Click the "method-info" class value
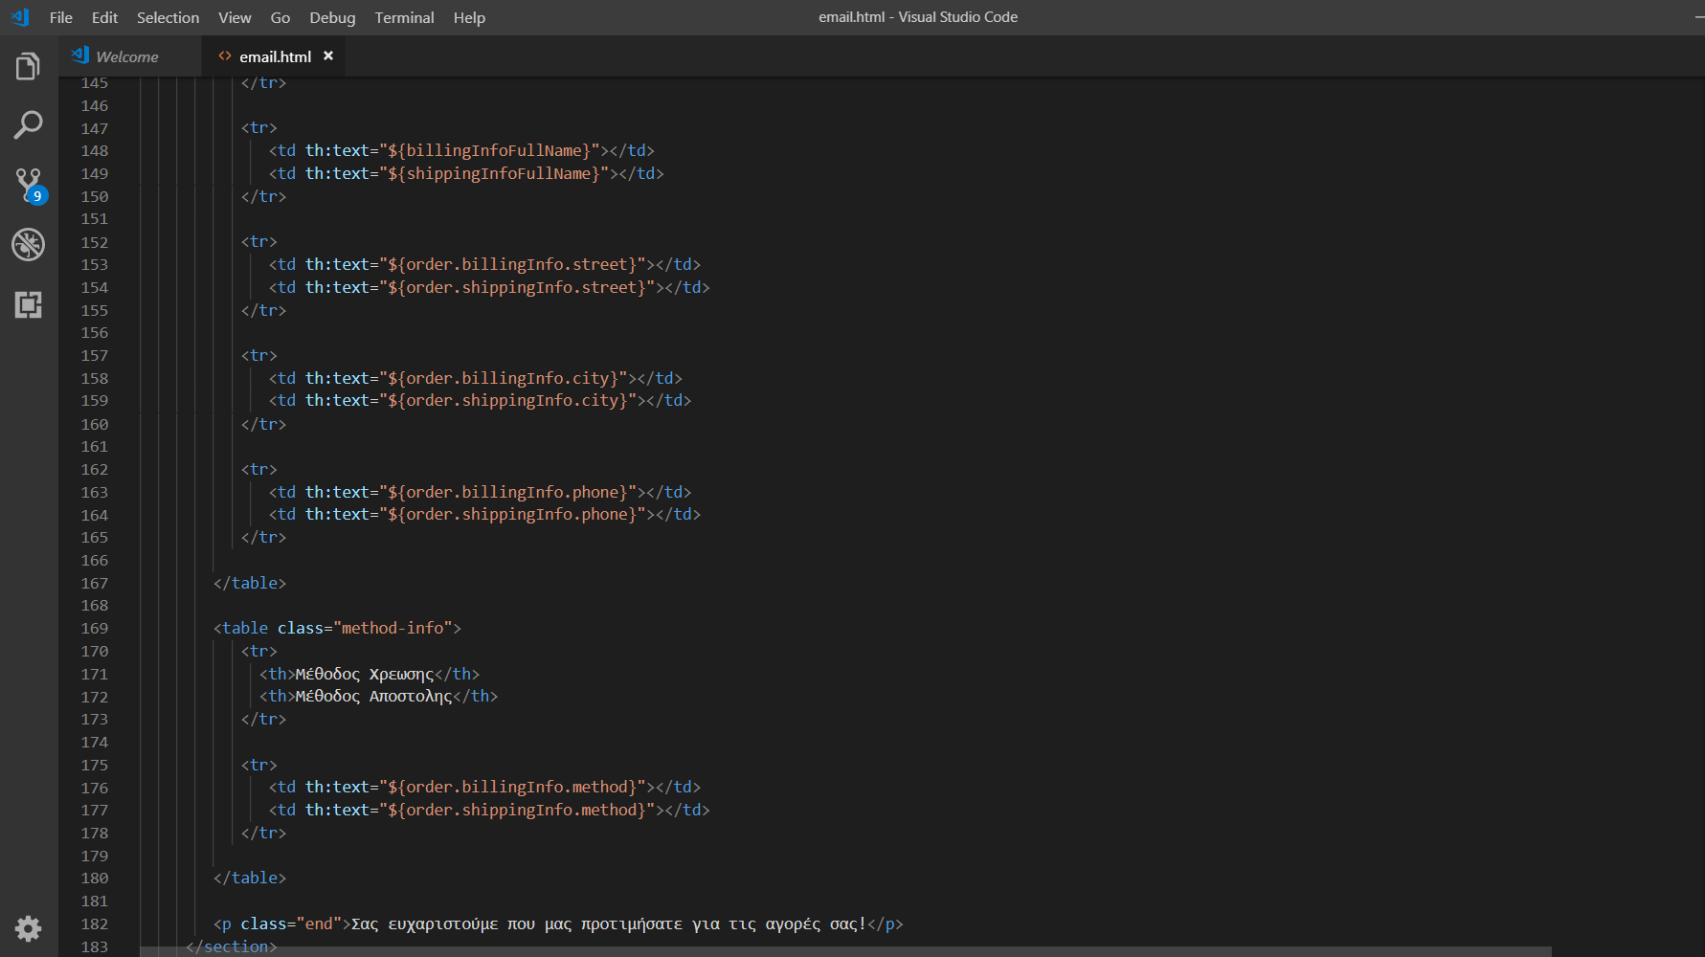 click(x=393, y=629)
